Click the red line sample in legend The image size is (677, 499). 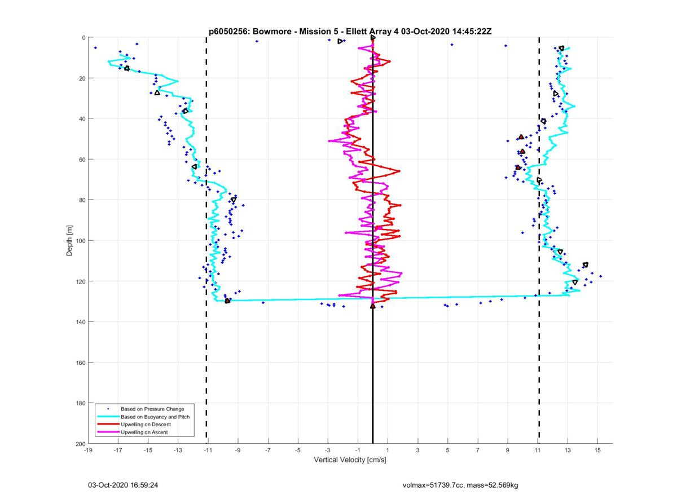coord(108,425)
